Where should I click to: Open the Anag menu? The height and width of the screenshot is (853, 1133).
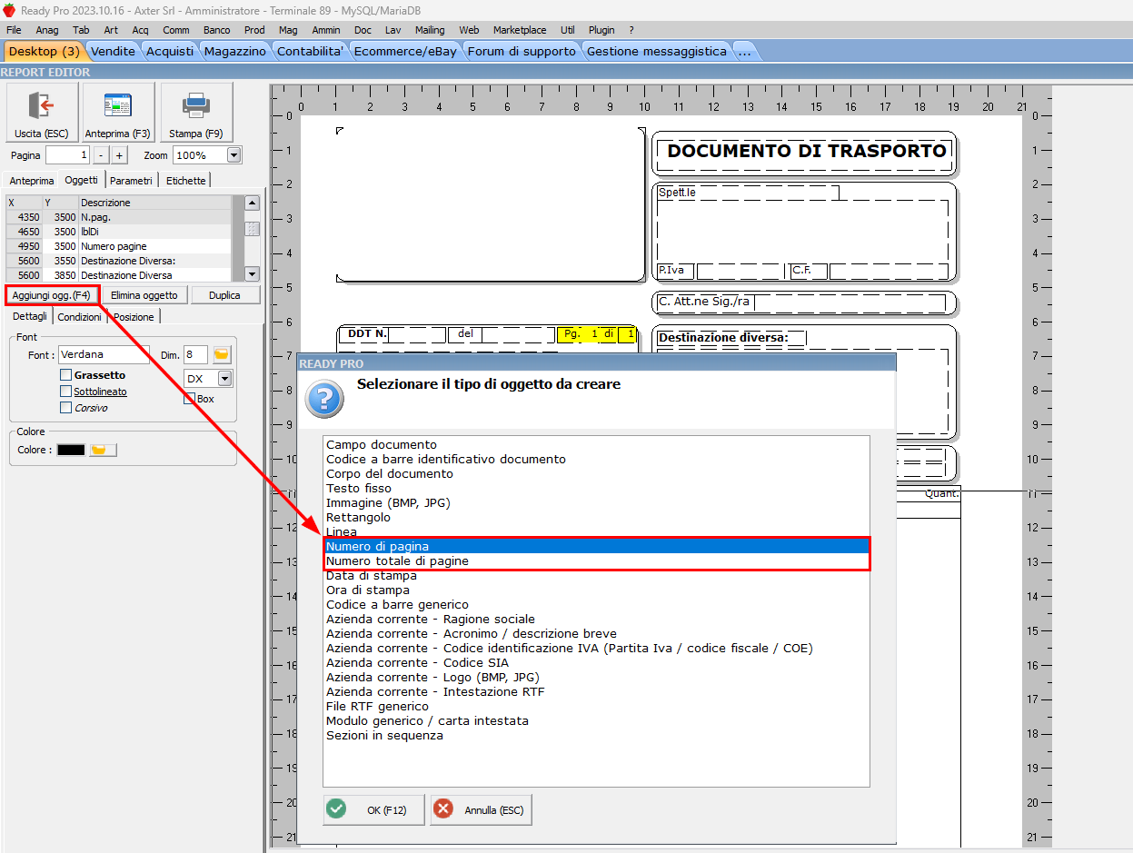coord(47,30)
